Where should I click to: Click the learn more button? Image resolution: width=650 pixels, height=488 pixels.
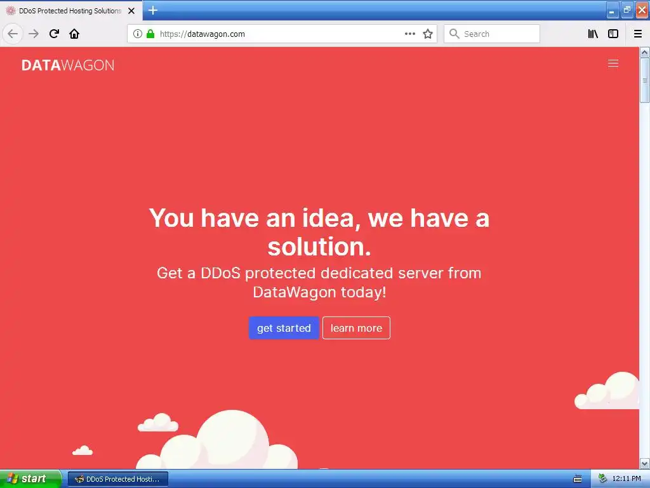(356, 328)
